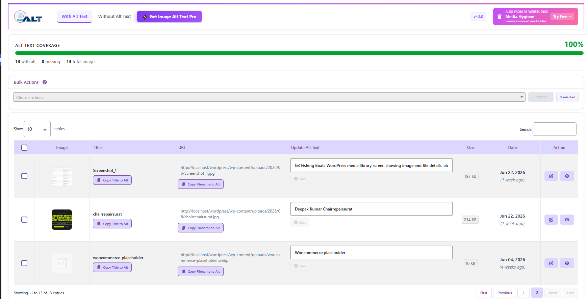Switch to the Without Alt Text tab
Screen dimensions: 587x299
[114, 16]
